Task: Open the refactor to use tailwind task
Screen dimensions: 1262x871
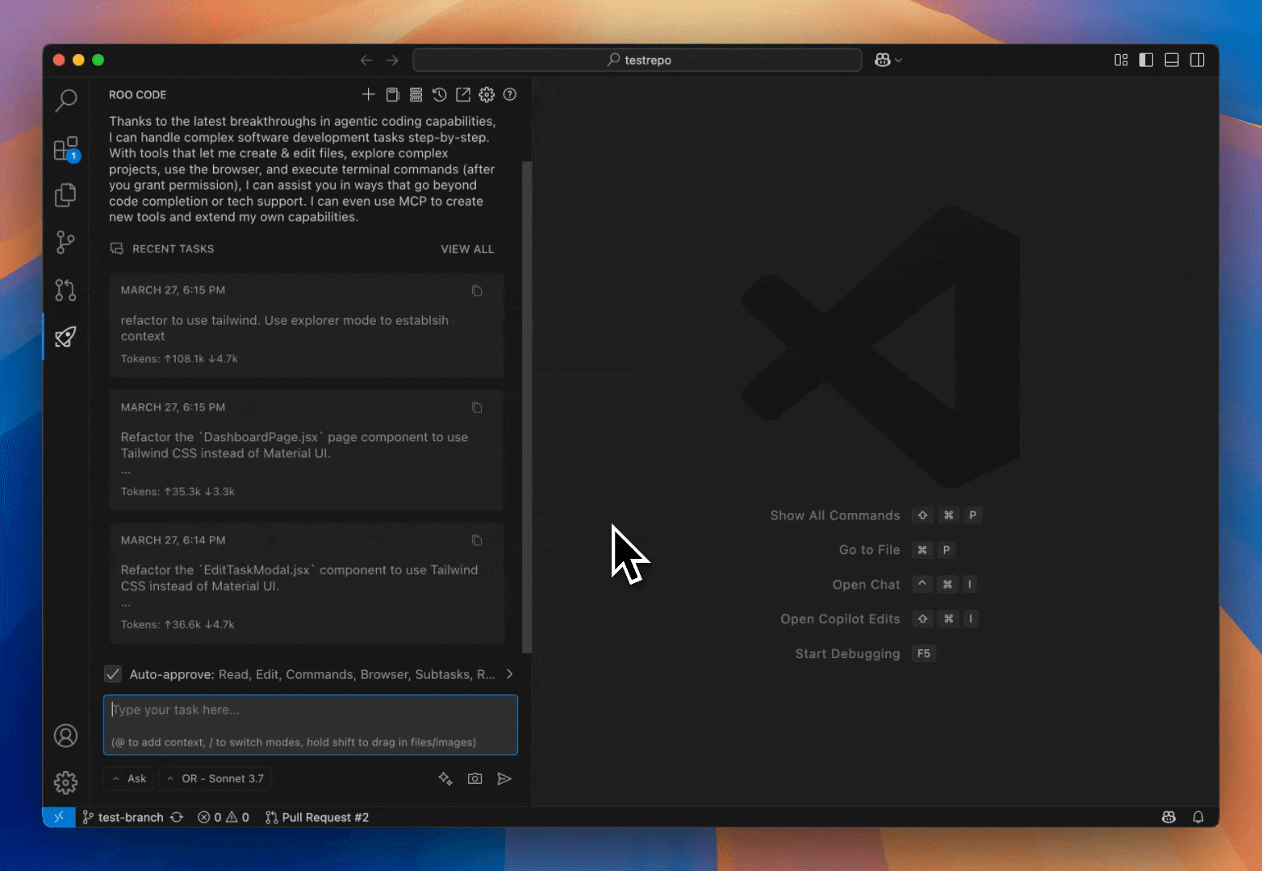Action: (306, 326)
